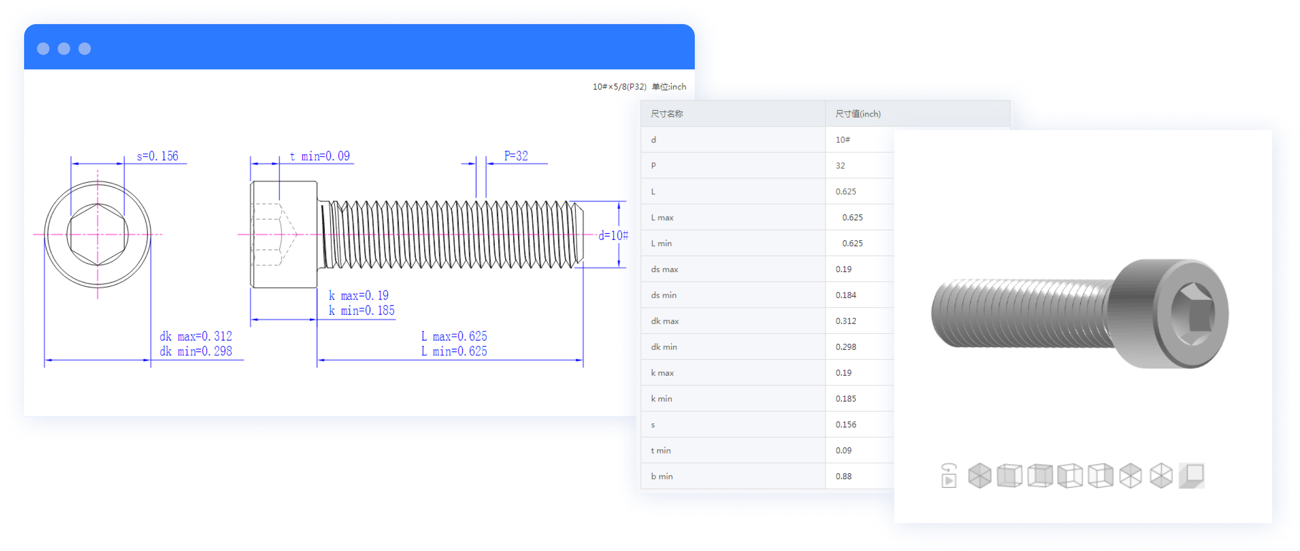Select the dk max row in the table

pyautogui.click(x=732, y=321)
